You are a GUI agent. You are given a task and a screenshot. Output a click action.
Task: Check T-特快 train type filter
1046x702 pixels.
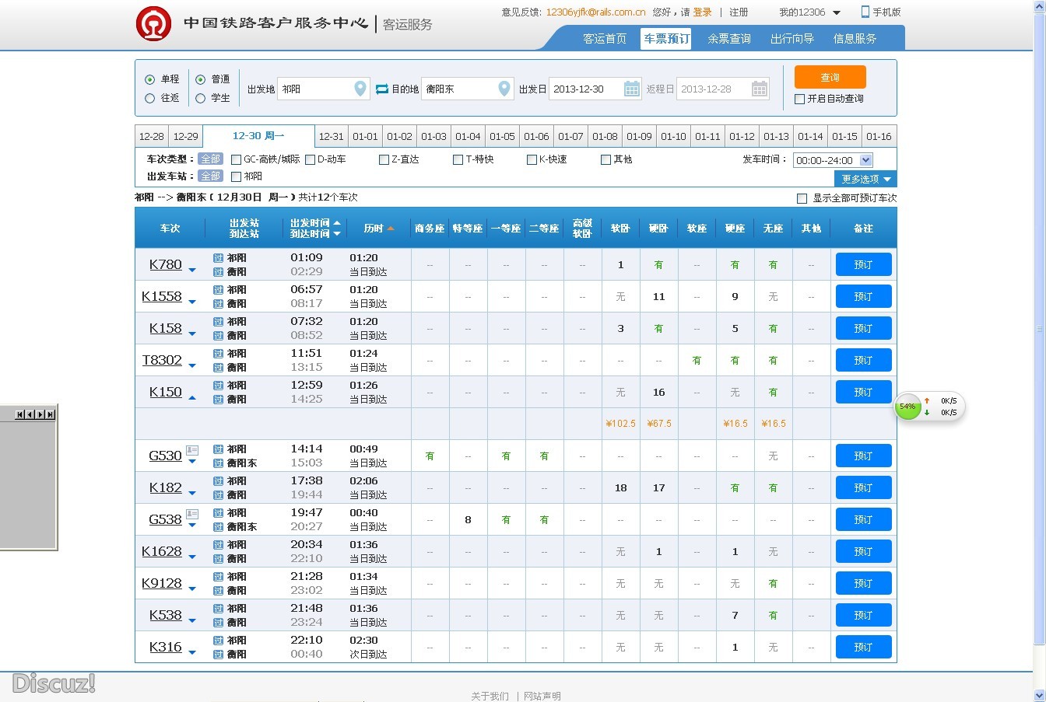coord(458,159)
